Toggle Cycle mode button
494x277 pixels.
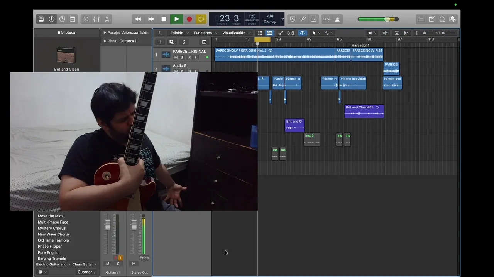click(x=201, y=19)
